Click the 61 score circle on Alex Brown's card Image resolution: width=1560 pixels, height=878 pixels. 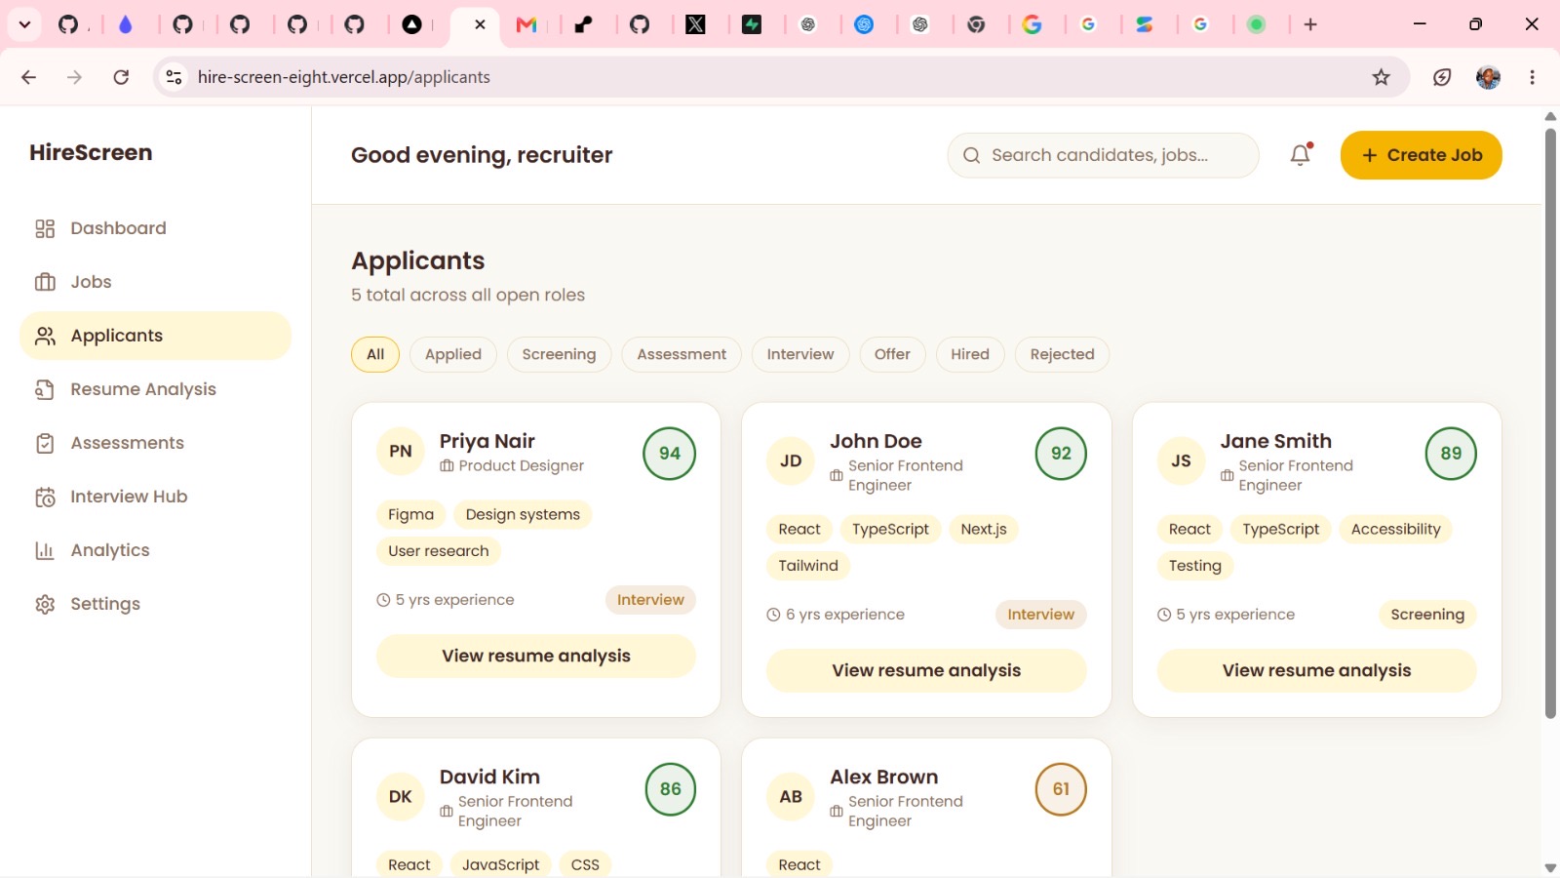point(1061,789)
